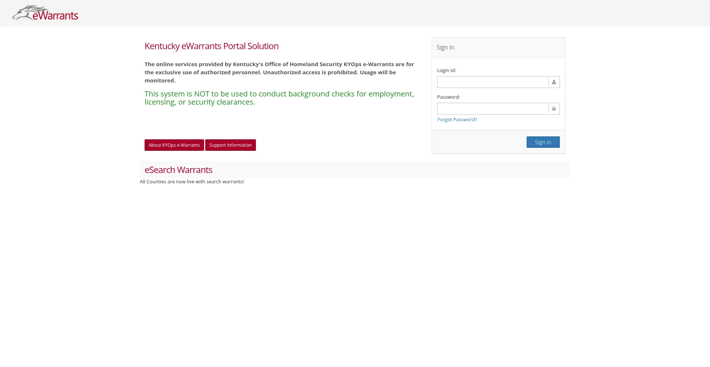Click the All Counties live announcement text

tap(192, 182)
